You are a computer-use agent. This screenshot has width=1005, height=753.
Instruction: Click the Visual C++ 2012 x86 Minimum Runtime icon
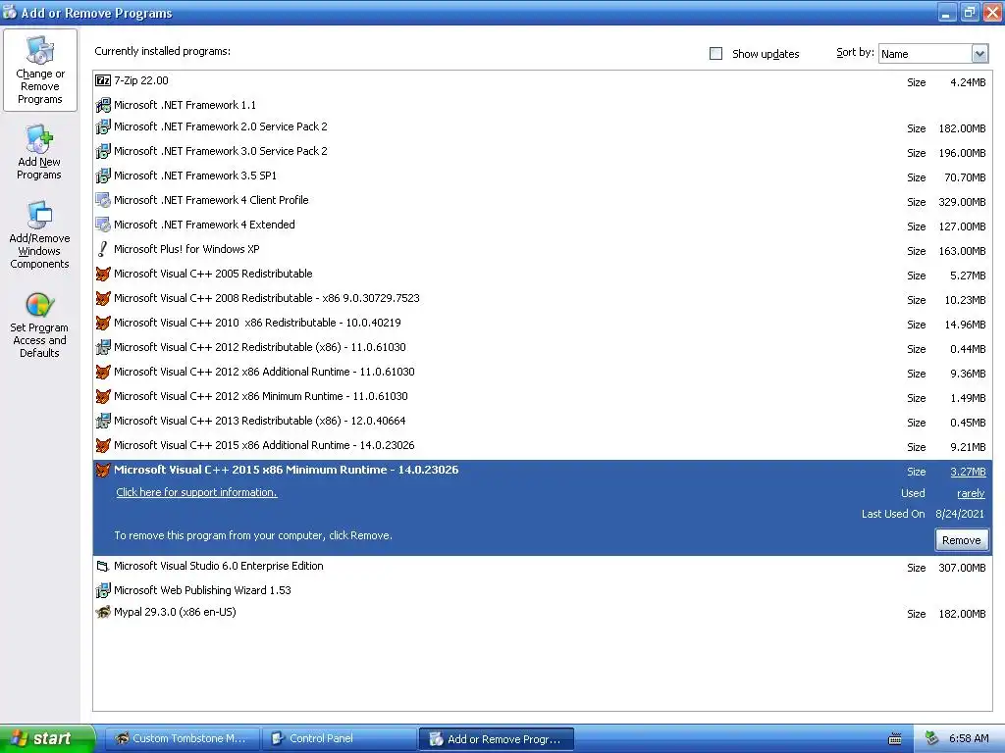(102, 396)
